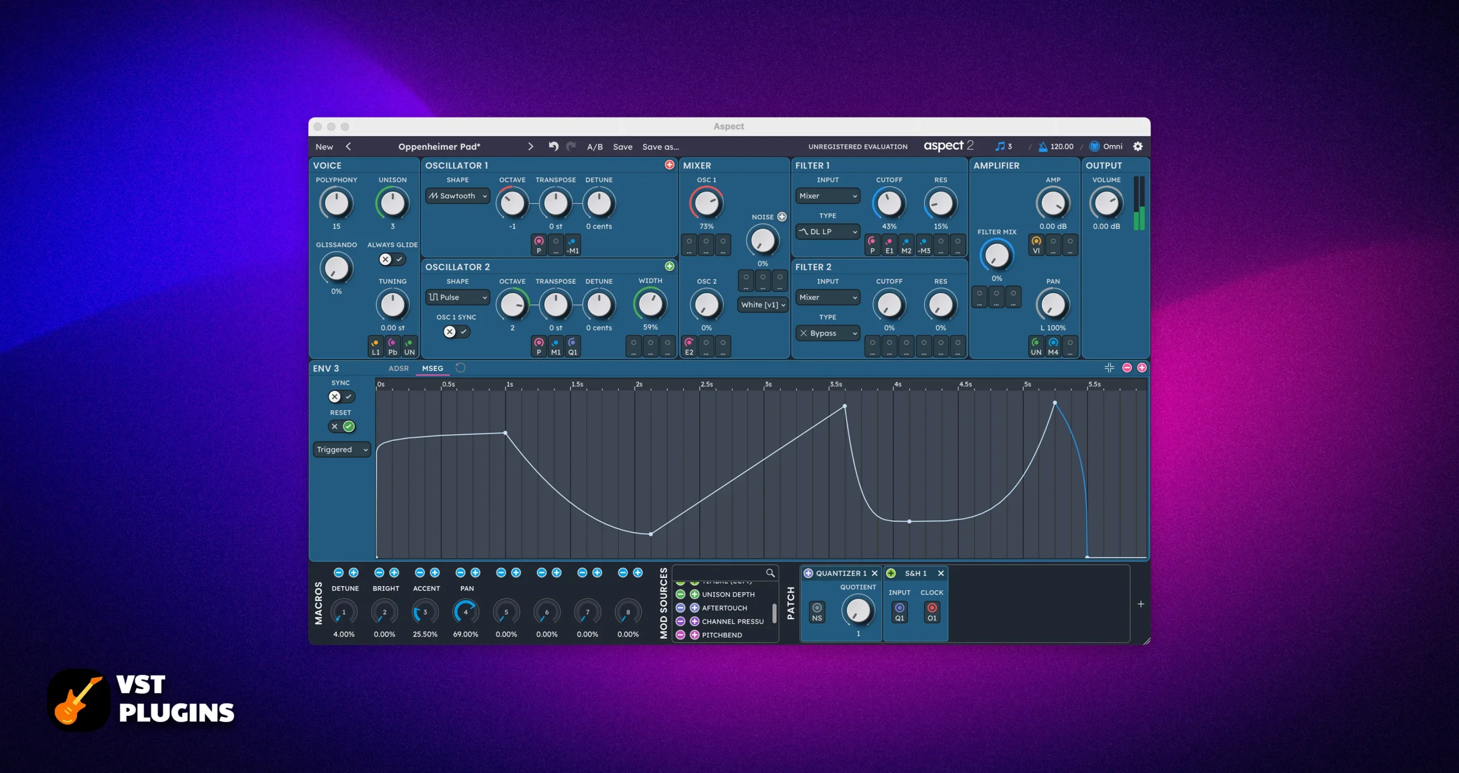Click the ENV 3 grid snap icon

tap(1109, 367)
